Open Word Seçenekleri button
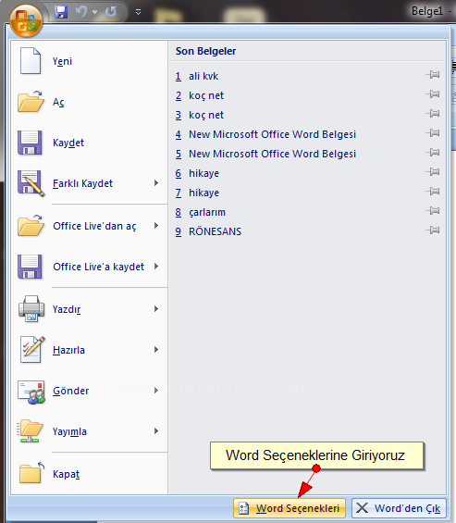This screenshot has width=456, height=523. 290,508
